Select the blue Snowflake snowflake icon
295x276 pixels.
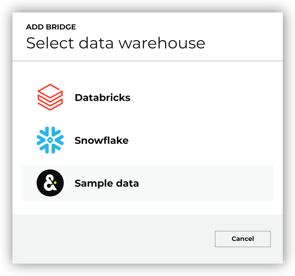click(50, 140)
